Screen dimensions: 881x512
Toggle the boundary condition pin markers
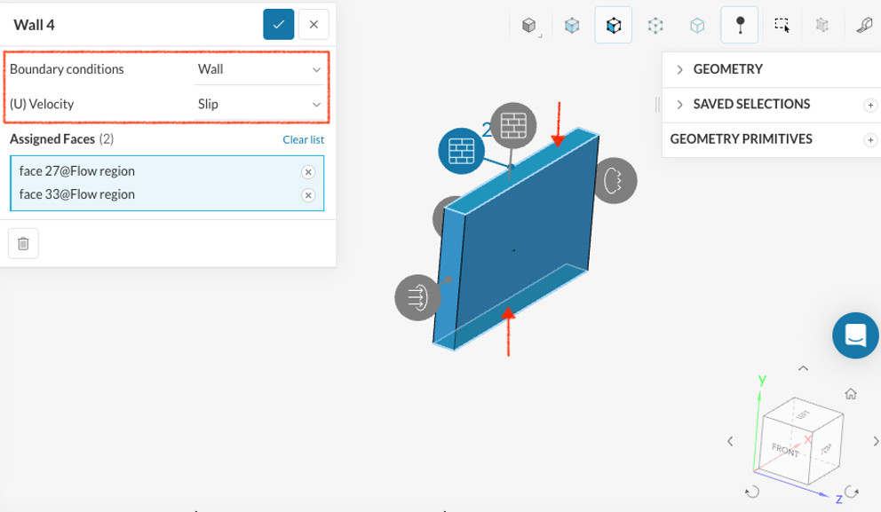click(x=739, y=26)
